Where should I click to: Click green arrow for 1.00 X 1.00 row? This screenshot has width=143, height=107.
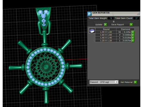click(133, 32)
